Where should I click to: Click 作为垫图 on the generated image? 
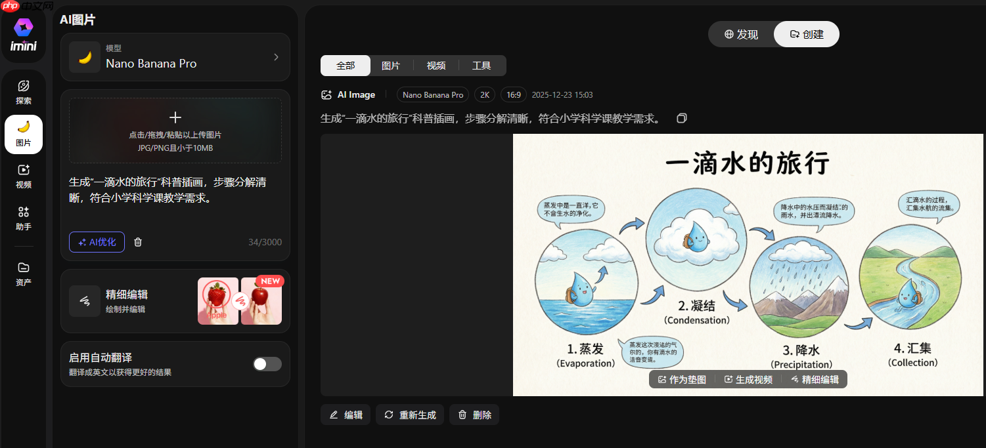[x=681, y=378]
